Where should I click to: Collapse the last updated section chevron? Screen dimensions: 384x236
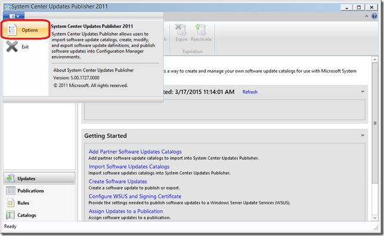(x=363, y=92)
